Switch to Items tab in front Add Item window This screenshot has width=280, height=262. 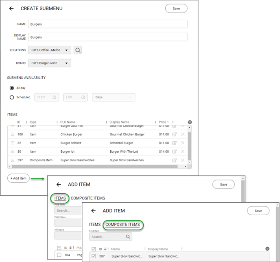pyautogui.click(x=95, y=224)
